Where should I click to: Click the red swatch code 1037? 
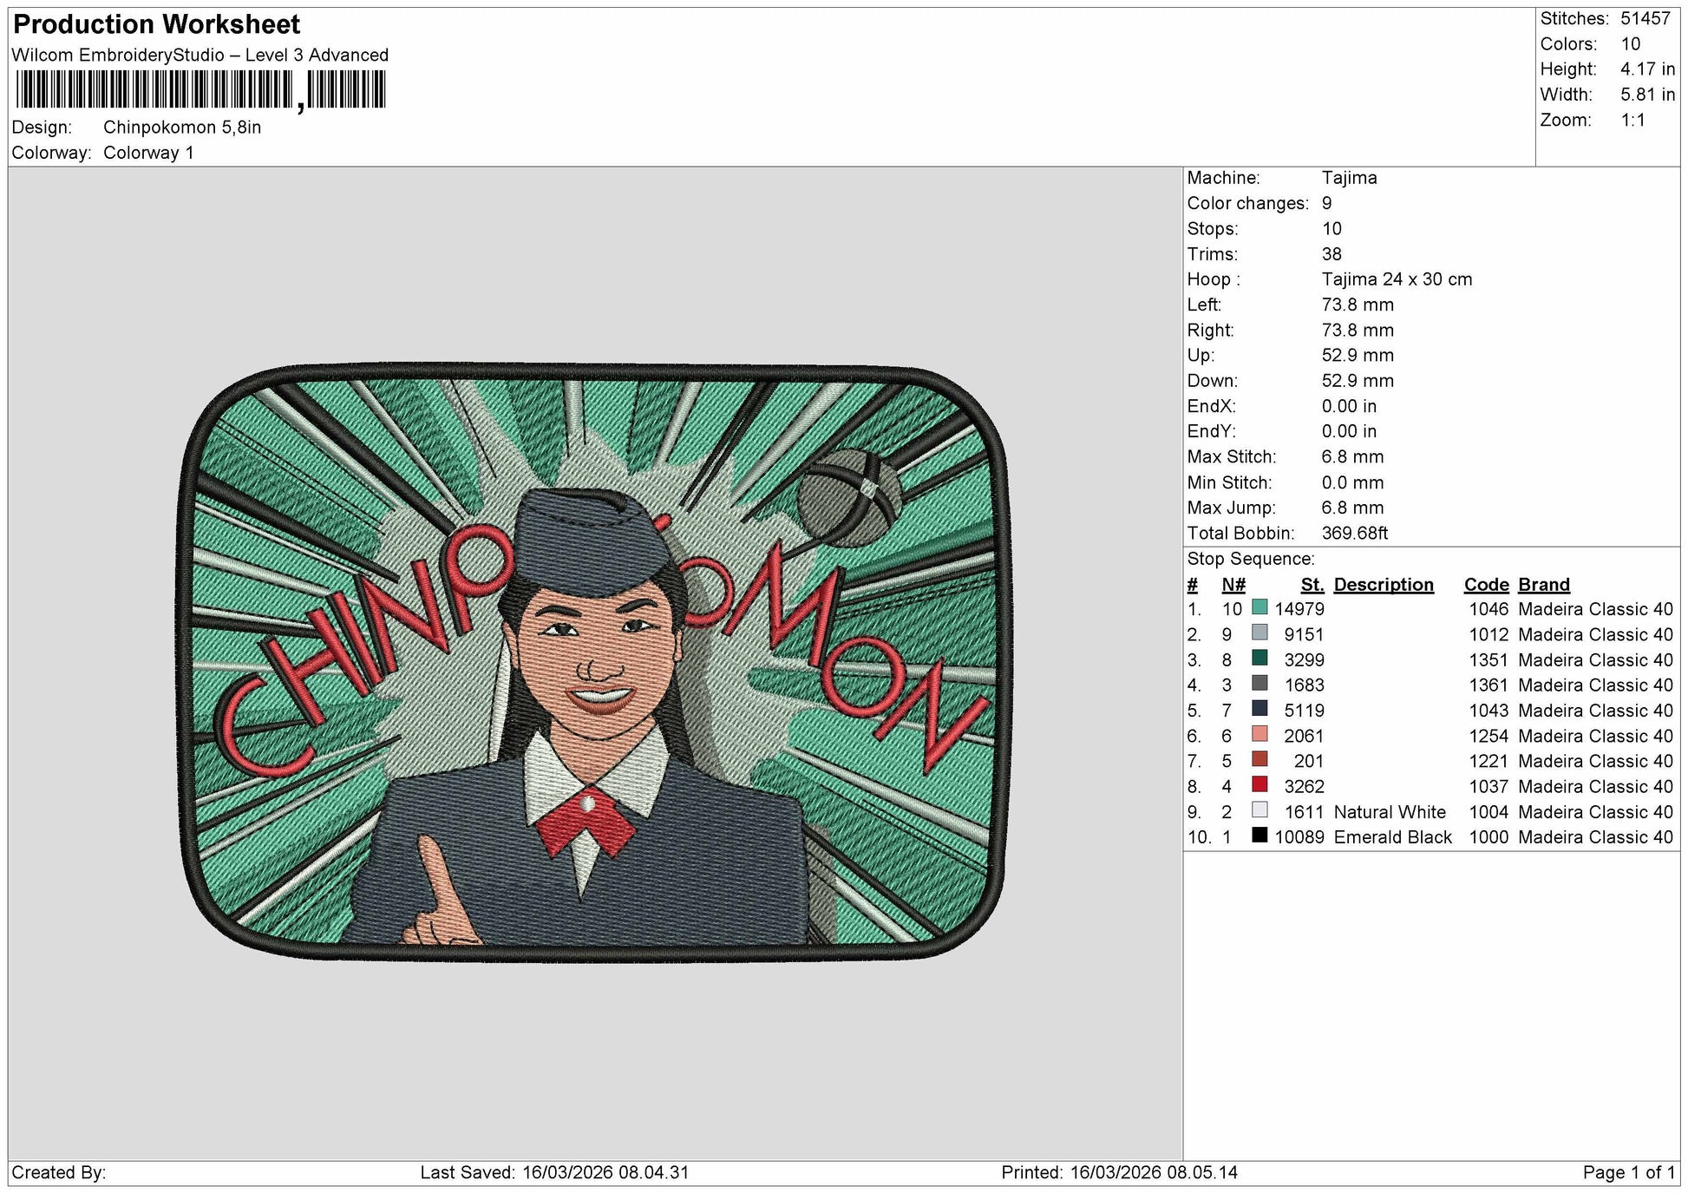1259,784
